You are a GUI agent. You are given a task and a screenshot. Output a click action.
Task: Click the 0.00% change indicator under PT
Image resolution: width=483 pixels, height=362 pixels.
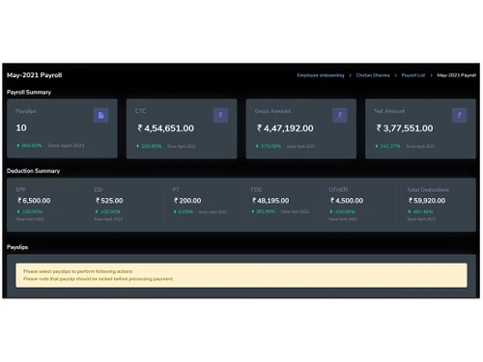point(184,211)
